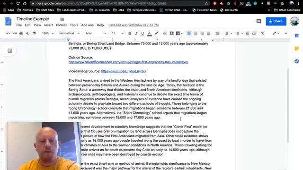Open the Google account avatar
The width and height of the screenshot is (303, 170).
294,21
